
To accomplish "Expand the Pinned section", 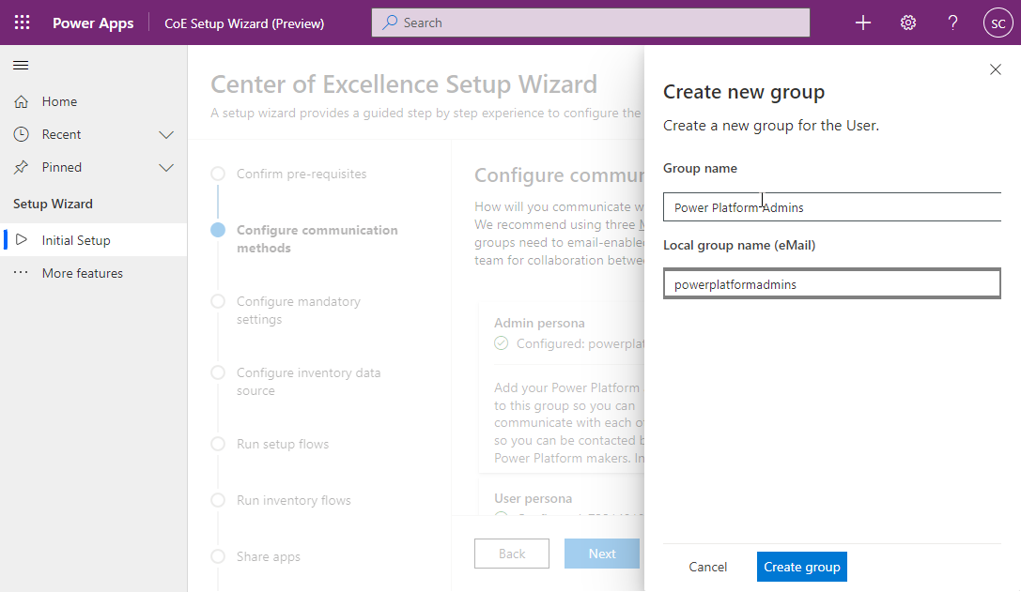I will click(166, 167).
